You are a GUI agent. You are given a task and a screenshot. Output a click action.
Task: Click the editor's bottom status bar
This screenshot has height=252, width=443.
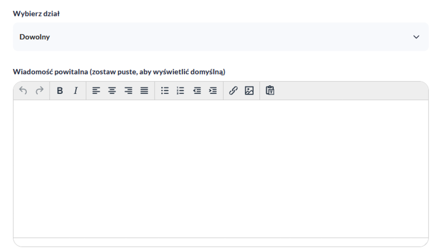[x=221, y=242]
